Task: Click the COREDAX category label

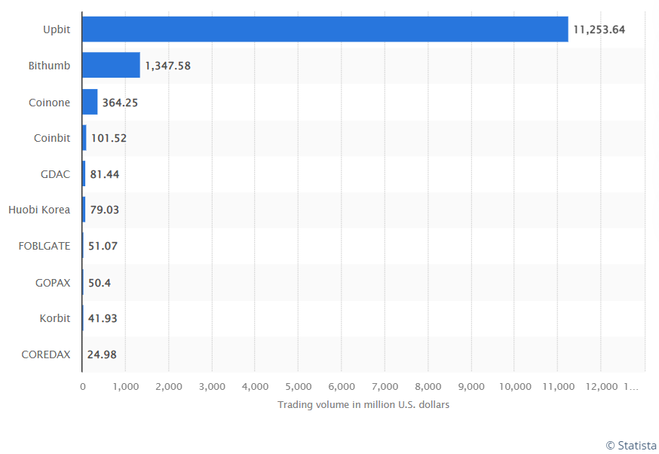Action: pos(46,354)
